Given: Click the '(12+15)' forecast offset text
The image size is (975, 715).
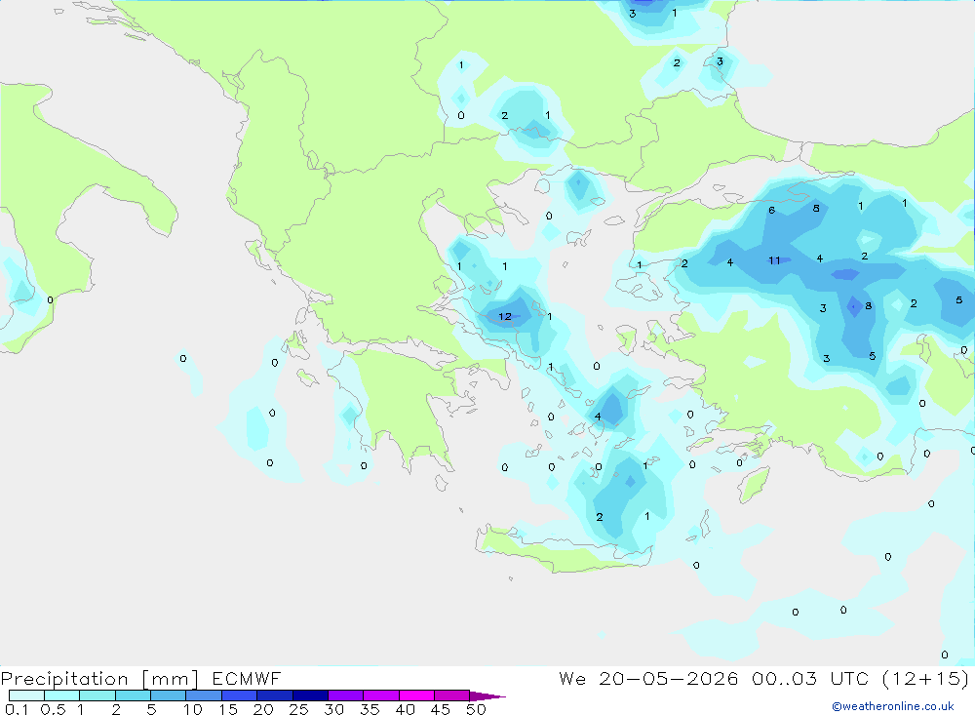Looking at the screenshot, I should click(925, 678).
